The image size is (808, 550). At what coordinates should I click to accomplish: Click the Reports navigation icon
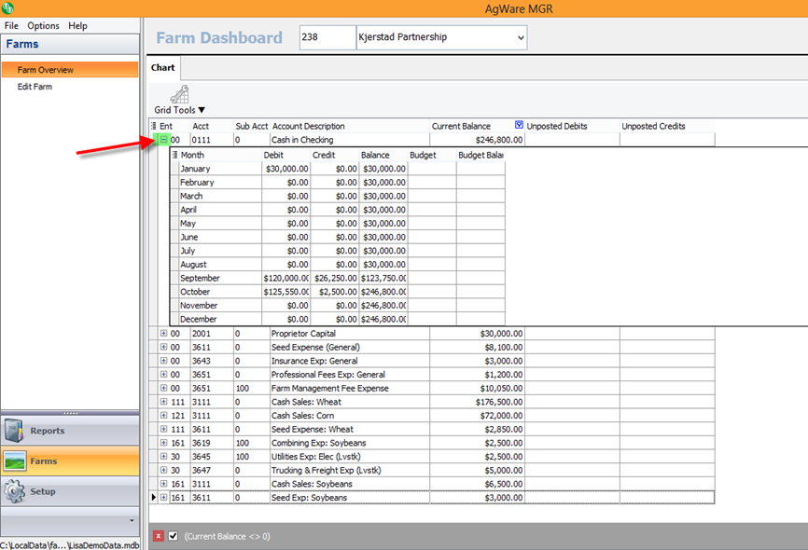point(16,431)
